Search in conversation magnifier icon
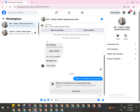This screenshot has width=140, height=112. (x=126, y=36)
